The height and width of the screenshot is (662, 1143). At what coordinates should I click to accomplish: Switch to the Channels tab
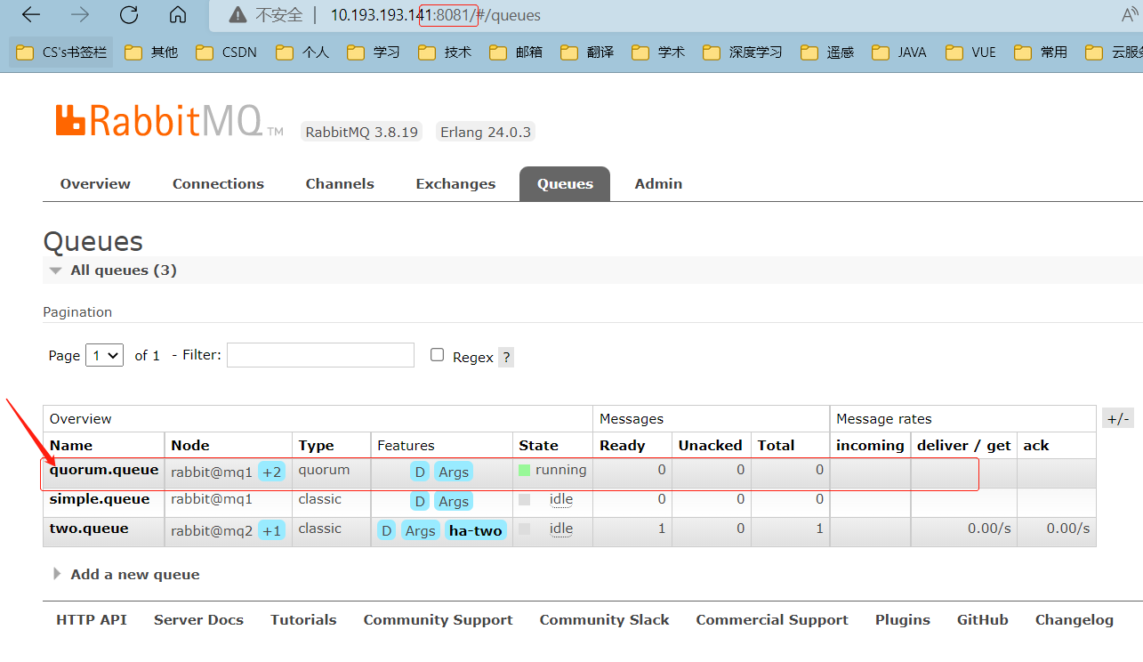pos(340,183)
